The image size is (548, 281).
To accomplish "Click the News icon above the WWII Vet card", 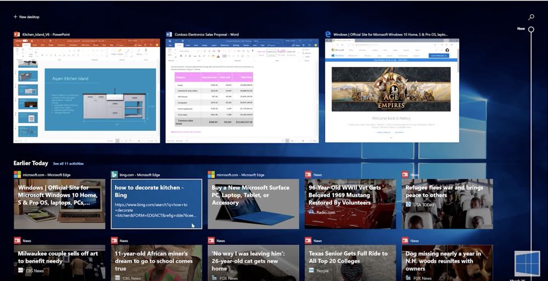I will click(308, 174).
